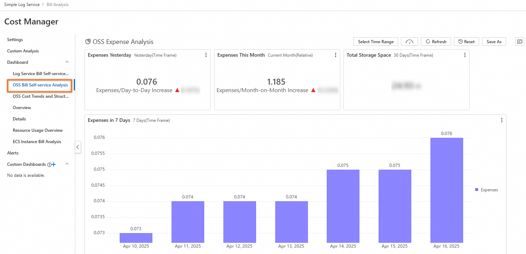Click the Expenses/Day-to-Day Increase text
This screenshot has width=526, height=254.
[x=134, y=90]
